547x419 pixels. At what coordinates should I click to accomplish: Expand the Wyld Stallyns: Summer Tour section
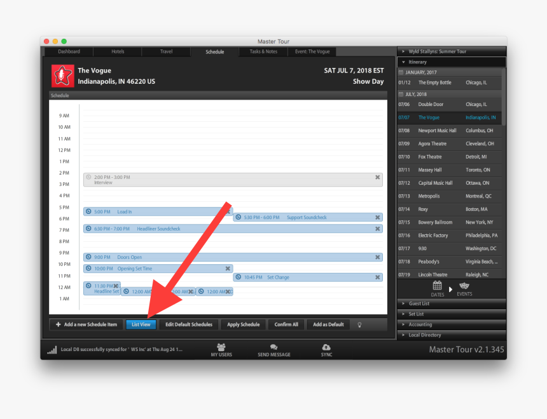(x=452, y=51)
